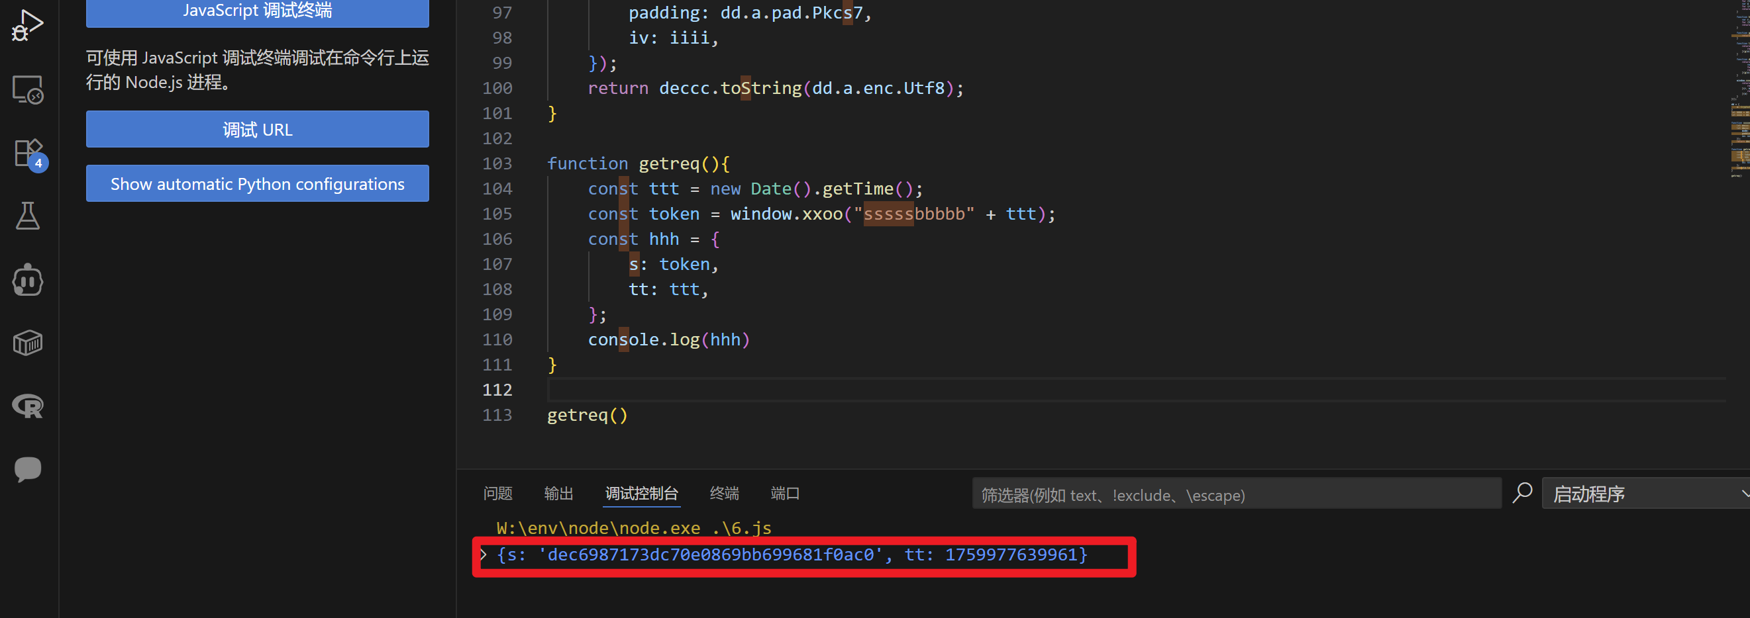
Task: Click 'return deccc.toString' line of code
Action: coord(776,88)
